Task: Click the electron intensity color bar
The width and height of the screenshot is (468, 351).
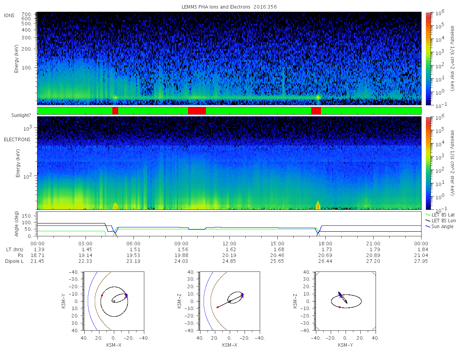Action: [428, 163]
